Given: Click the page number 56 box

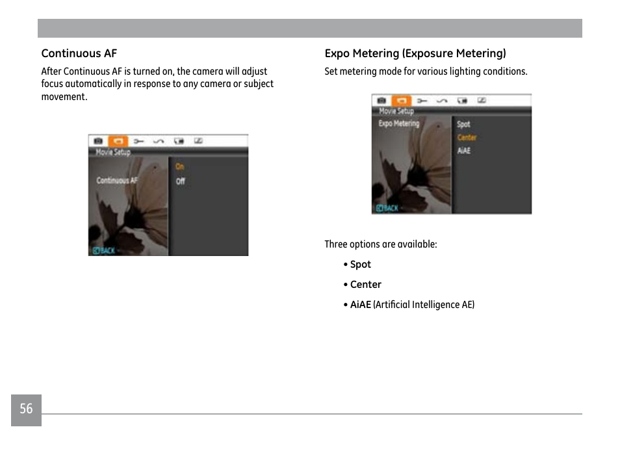Looking at the screenshot, I should pyautogui.click(x=26, y=409).
